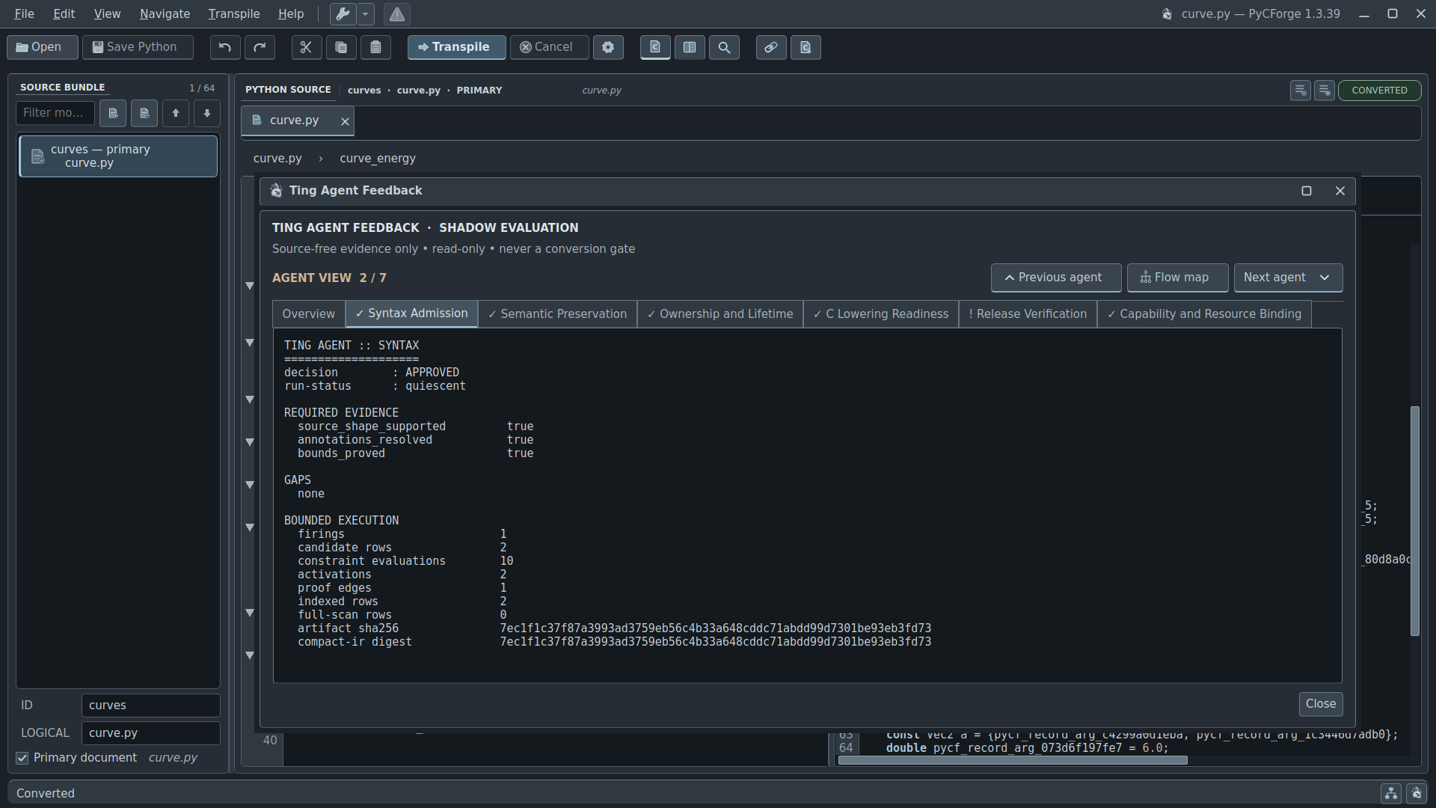The image size is (1436, 808).
Task: Click the Filter modules input field
Action: (55, 113)
